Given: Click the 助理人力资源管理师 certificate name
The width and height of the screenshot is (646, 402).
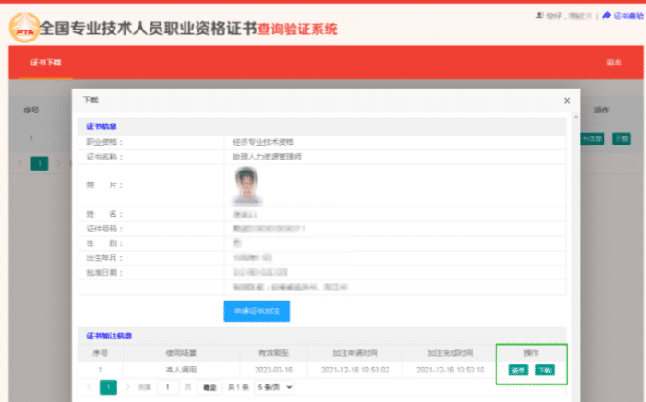Looking at the screenshot, I should click(267, 157).
